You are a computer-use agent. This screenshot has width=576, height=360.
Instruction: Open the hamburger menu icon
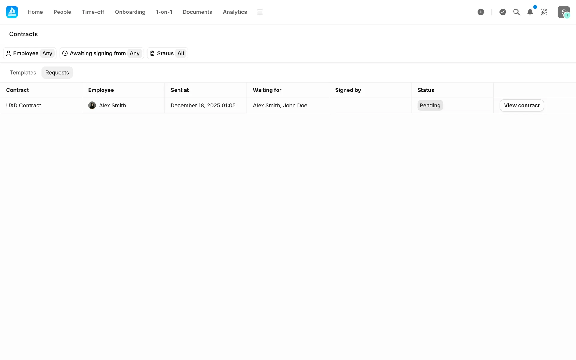point(260,12)
